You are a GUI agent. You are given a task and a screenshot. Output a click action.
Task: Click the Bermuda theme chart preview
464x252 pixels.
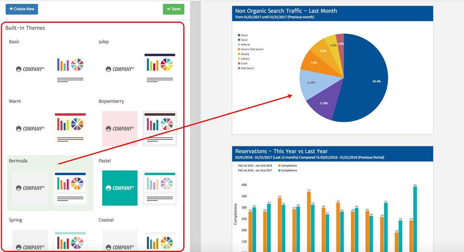point(70,188)
